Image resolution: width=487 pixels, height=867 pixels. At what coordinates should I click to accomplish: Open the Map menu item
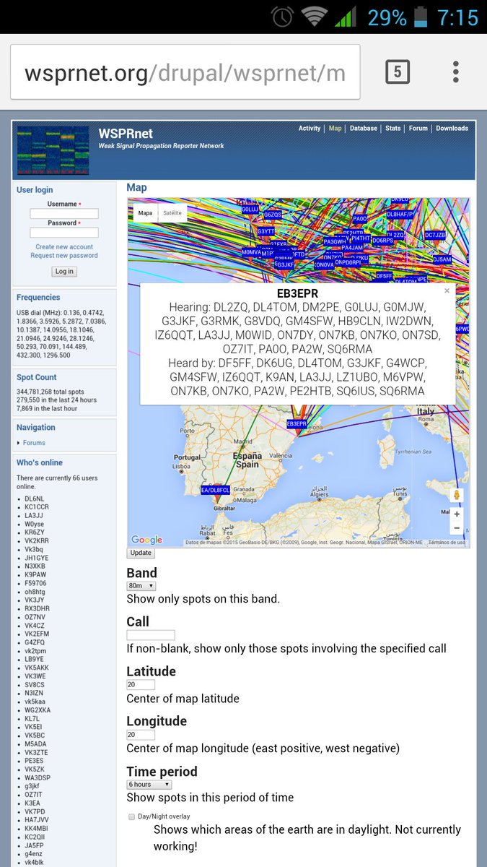point(335,129)
